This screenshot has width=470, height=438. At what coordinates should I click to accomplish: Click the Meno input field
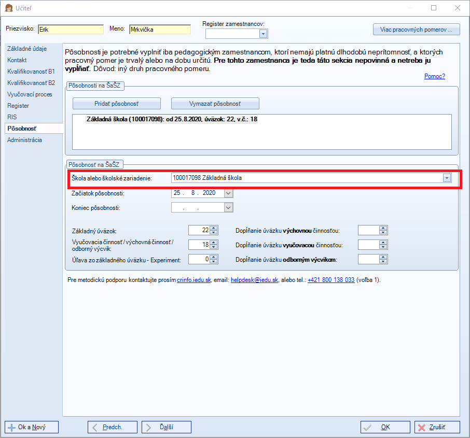tap(160, 30)
